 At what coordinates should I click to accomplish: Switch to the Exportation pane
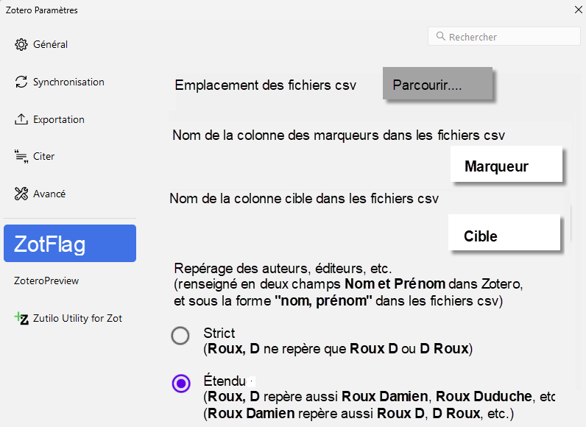point(70,119)
